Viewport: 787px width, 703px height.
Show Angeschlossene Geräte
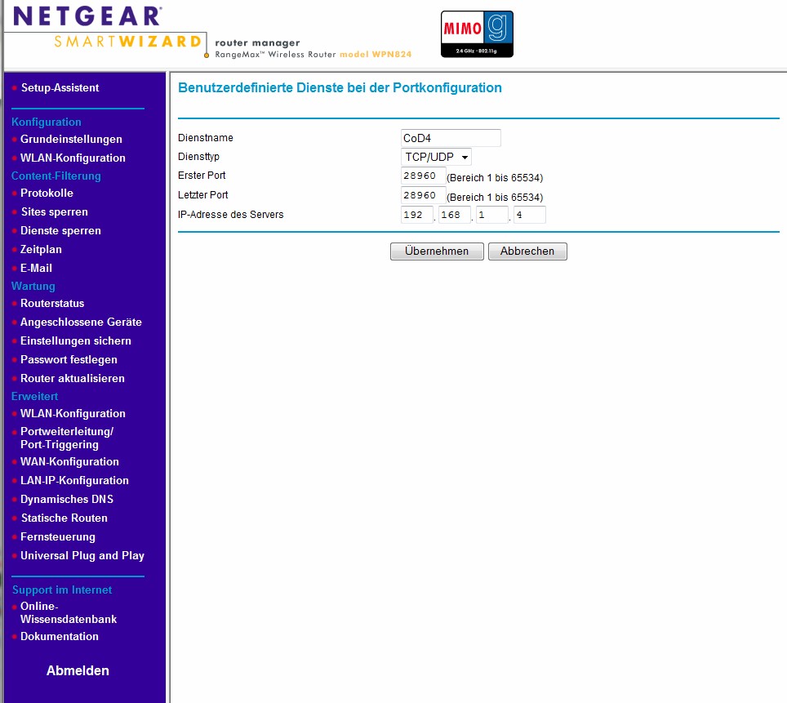[81, 322]
